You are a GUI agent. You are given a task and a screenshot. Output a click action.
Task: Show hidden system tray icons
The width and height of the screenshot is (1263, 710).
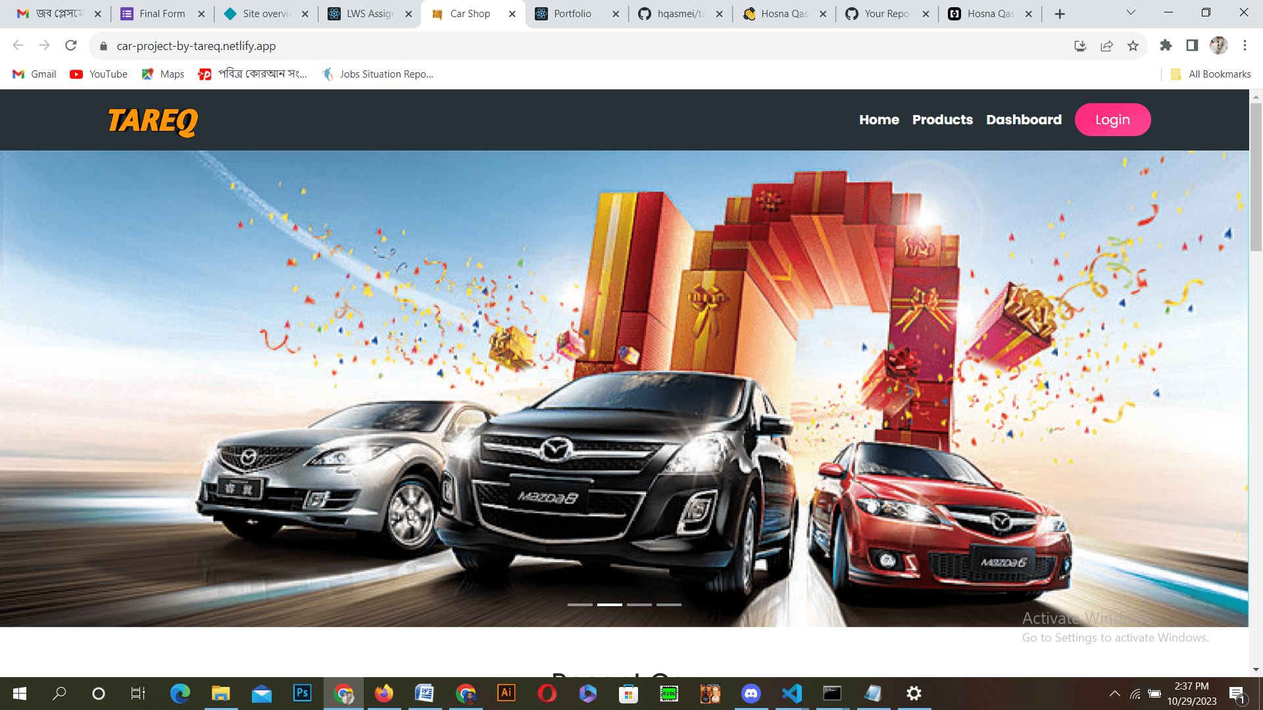pos(1115,694)
